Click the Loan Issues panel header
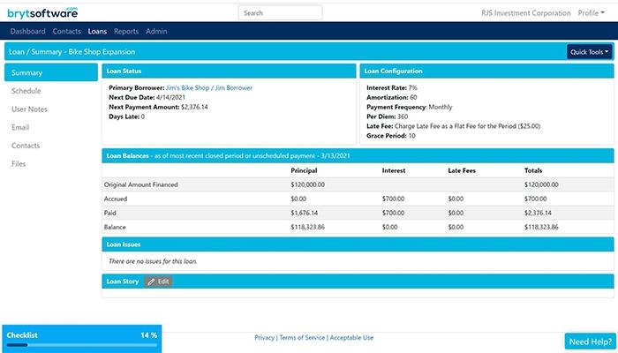The image size is (618, 353). [358, 244]
